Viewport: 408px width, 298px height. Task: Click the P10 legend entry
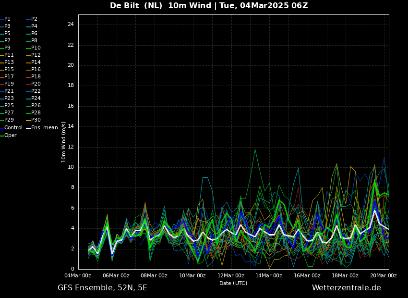tap(33, 48)
